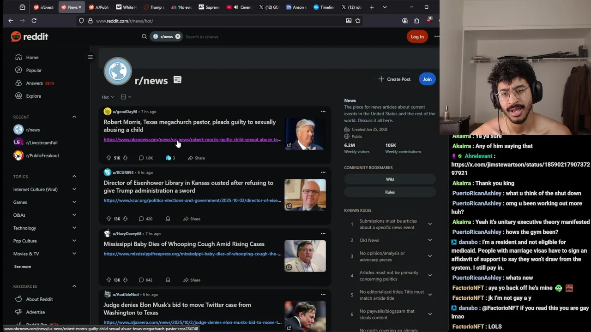This screenshot has height=332, width=591.
Task: Click awards icon on Robert Morris post
Action: [170, 158]
